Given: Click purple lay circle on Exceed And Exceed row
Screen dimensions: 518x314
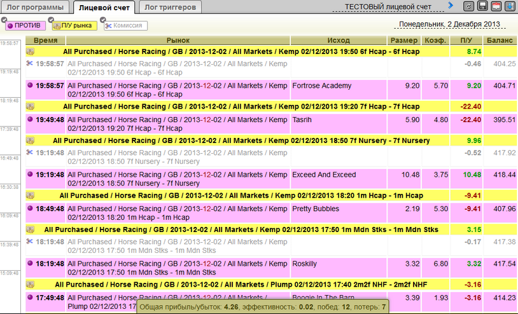Looking at the screenshot, I should (30, 174).
